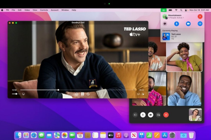
Task: Open Notes from the Dock
Action: tap(103, 135)
